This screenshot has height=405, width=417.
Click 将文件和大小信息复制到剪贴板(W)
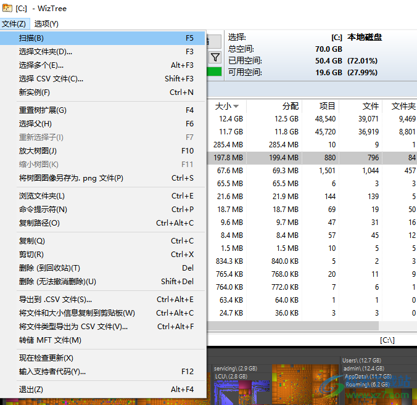click(102, 313)
